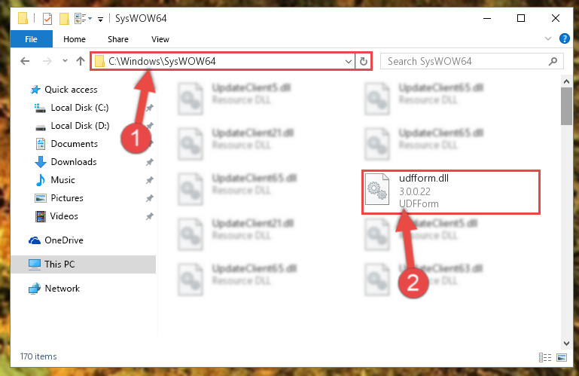Viewport: 579px width, 376px height.
Task: Open the Share ribbon tab
Action: [x=117, y=39]
